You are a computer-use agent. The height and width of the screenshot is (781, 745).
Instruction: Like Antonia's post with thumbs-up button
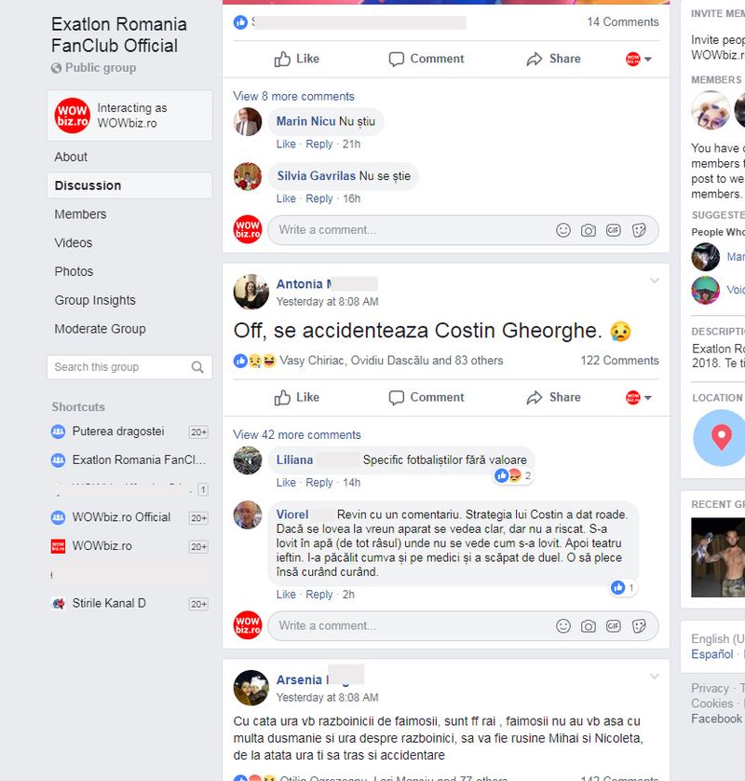pyautogui.click(x=297, y=397)
